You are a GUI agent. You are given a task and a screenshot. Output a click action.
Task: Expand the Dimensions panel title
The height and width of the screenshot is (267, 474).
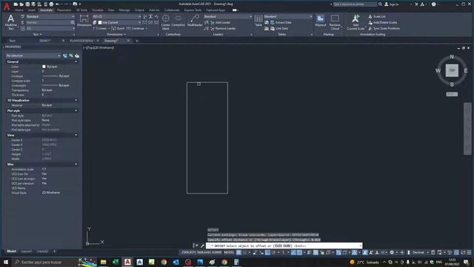point(116,35)
